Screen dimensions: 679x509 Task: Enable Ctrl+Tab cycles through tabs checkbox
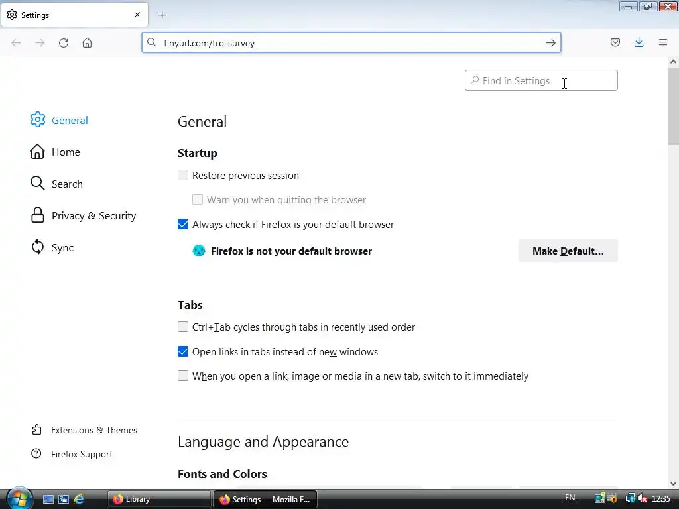[x=183, y=327]
